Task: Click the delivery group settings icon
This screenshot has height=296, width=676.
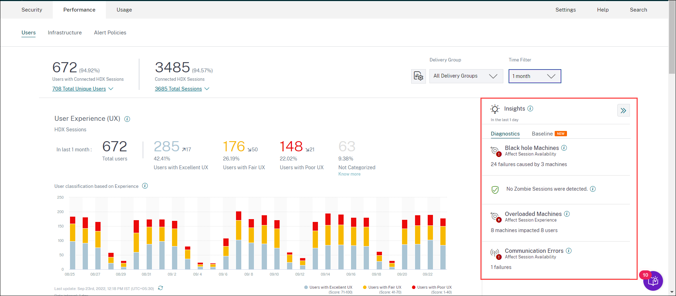Action: 418,76
